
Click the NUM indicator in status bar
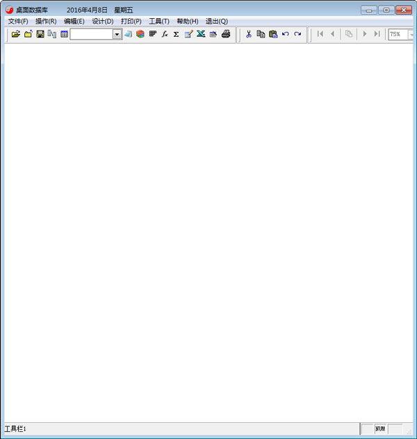380,429
